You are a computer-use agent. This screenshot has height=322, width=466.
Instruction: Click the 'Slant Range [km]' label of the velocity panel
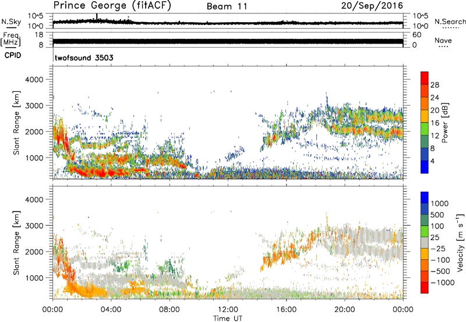point(16,242)
